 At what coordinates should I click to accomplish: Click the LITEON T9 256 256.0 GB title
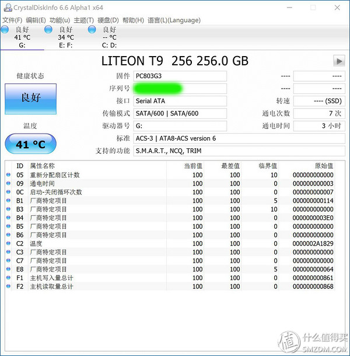175,61
